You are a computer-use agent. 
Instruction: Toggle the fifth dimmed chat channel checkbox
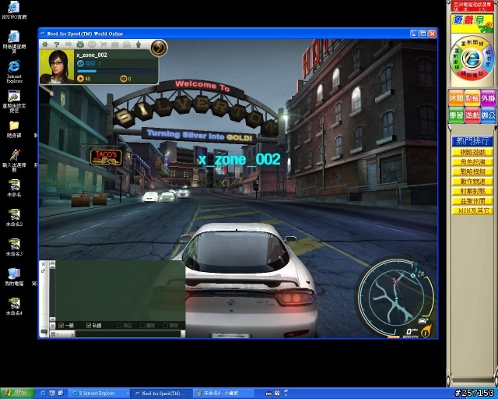165,325
